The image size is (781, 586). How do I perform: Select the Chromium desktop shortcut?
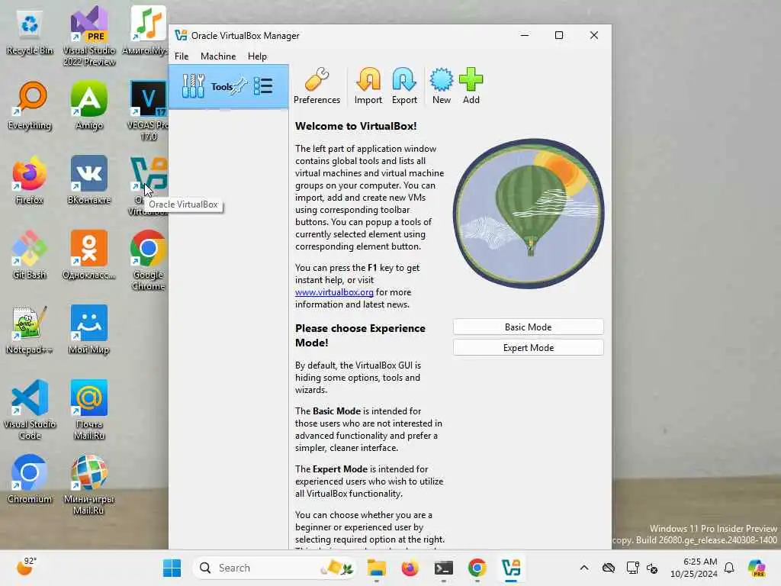30,479
